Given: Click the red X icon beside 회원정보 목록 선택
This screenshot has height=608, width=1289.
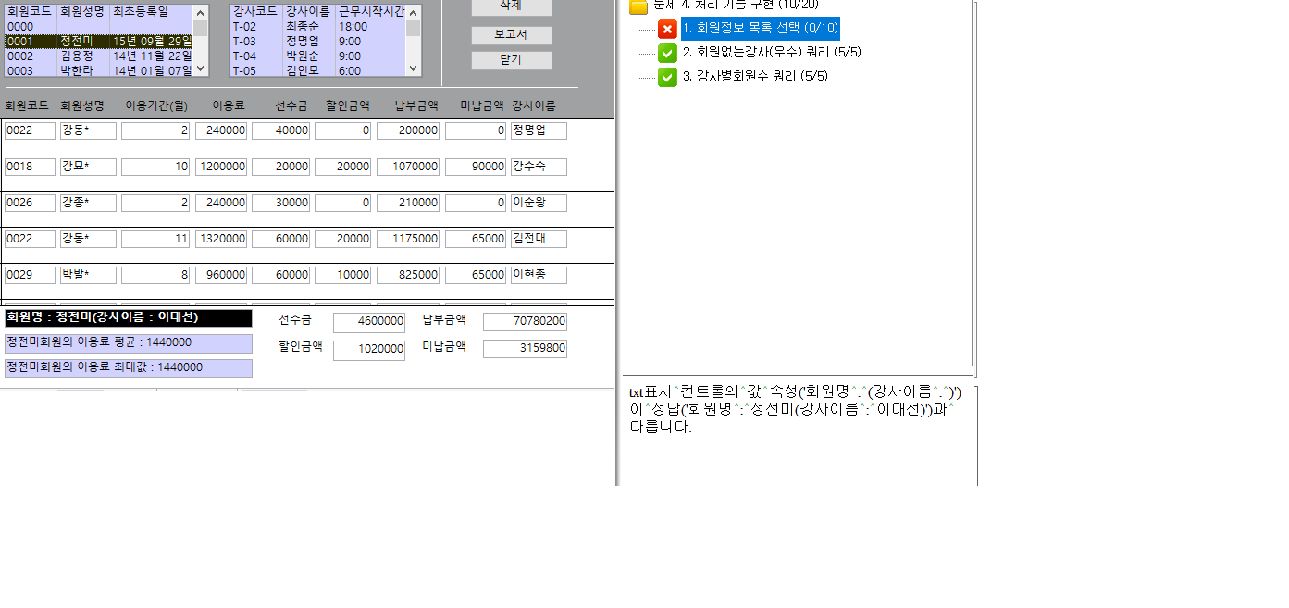Looking at the screenshot, I should click(667, 29).
